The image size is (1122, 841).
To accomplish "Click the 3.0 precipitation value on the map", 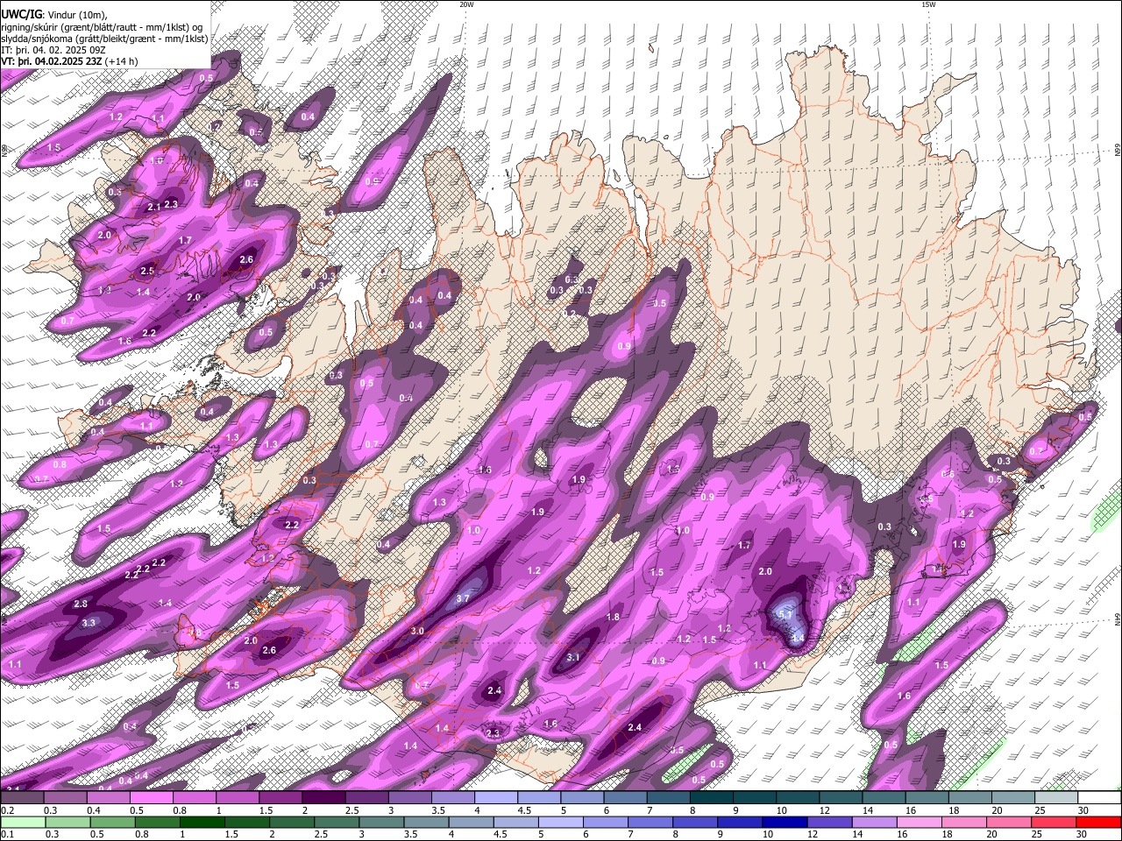I will click(x=417, y=631).
